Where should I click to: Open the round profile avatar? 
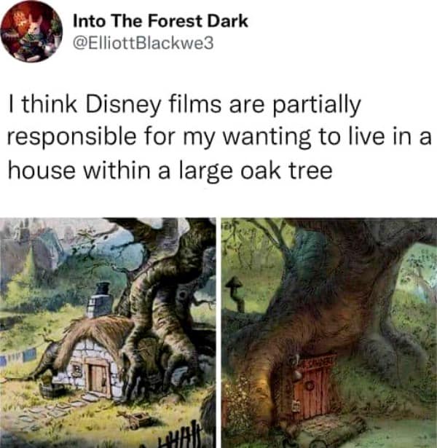[32, 31]
